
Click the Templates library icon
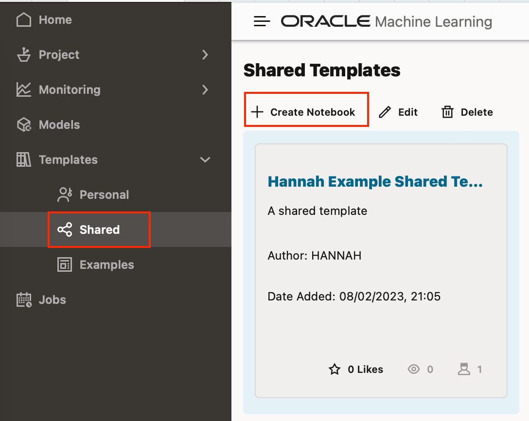pyautogui.click(x=24, y=159)
